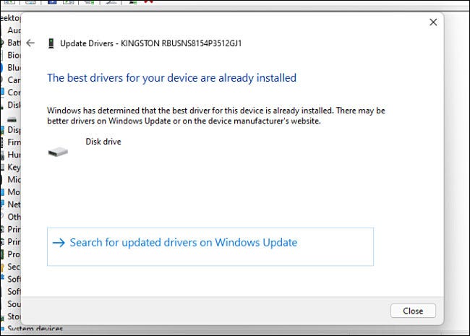
Task: Select the "Com" category in Device Manager tree
Action: click(x=14, y=92)
